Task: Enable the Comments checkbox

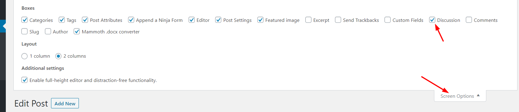Action: coord(469,20)
